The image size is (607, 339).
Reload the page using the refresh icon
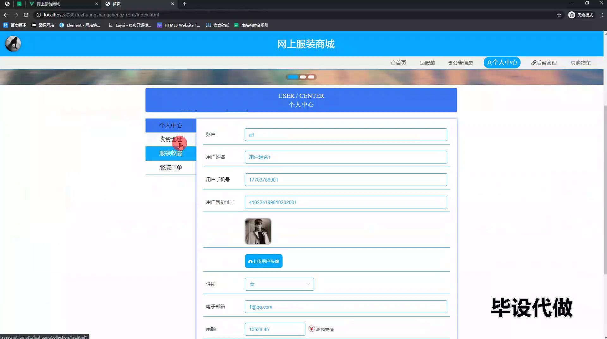(26, 15)
